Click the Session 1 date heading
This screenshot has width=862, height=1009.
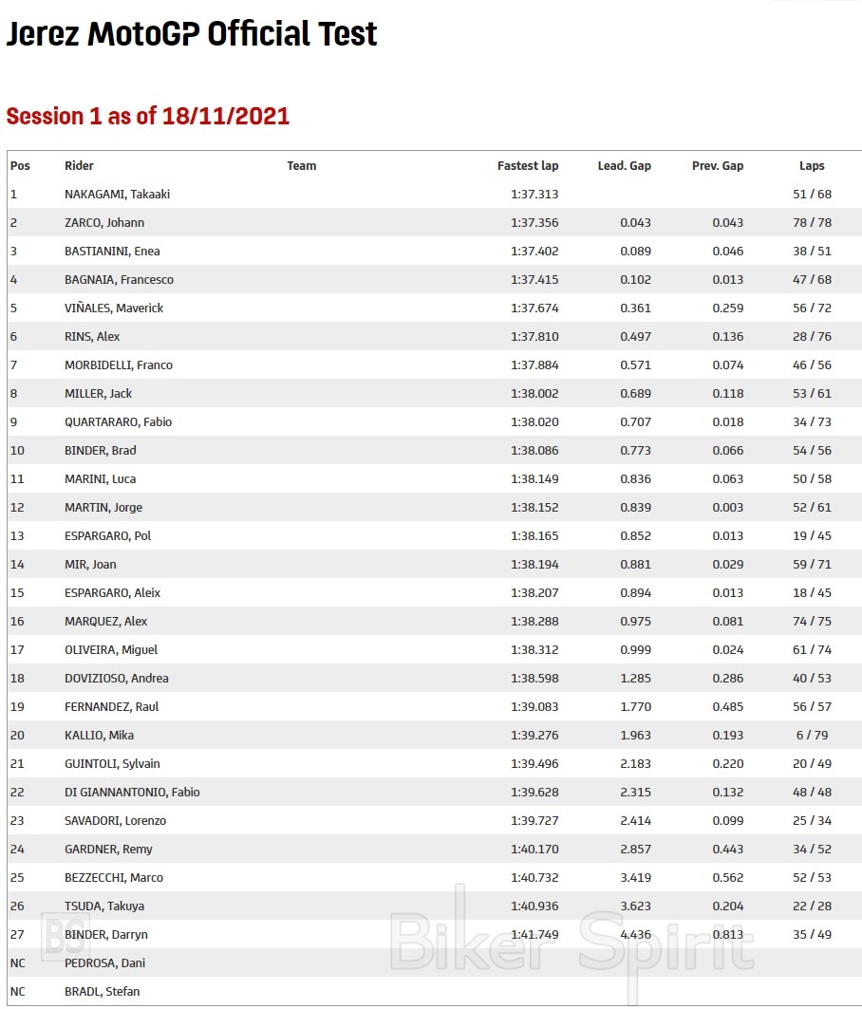pos(148,116)
